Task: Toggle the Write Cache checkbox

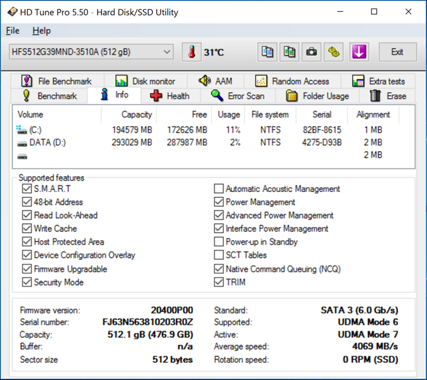Action: click(26, 228)
